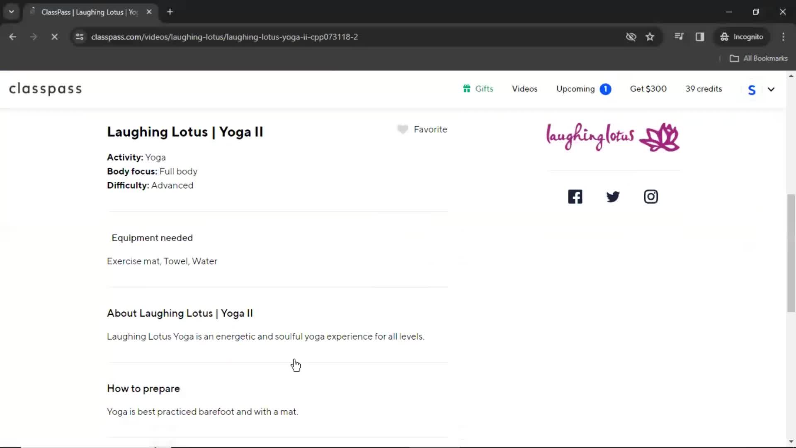Screen dimensions: 796x448
Task: Click the Upcoming notification badge
Action: (x=605, y=89)
